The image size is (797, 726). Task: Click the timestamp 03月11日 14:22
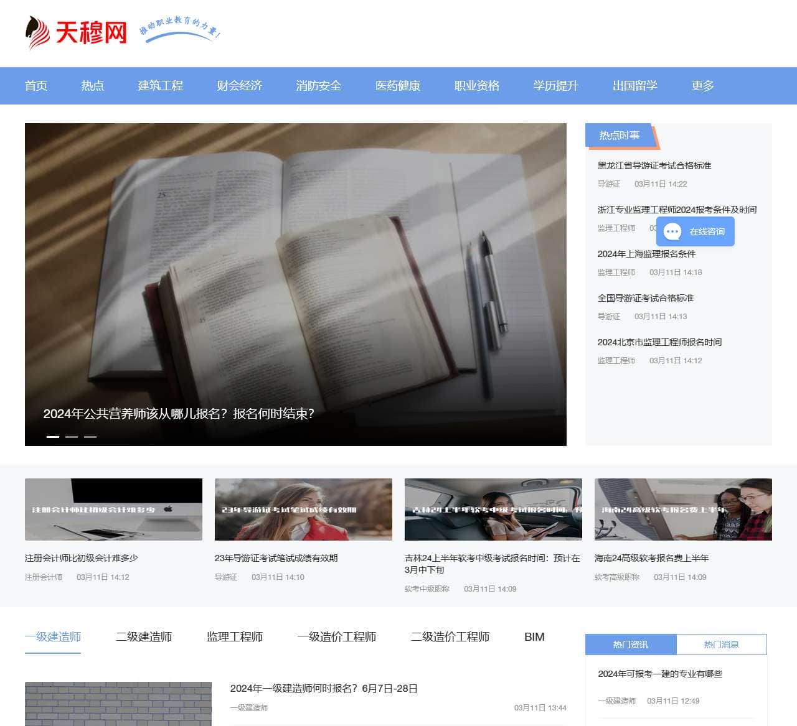(x=661, y=184)
